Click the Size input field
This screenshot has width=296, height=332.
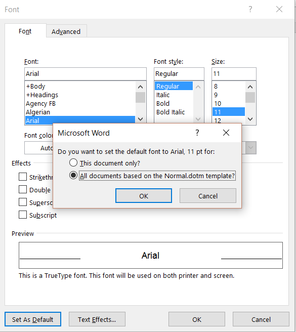click(234, 74)
